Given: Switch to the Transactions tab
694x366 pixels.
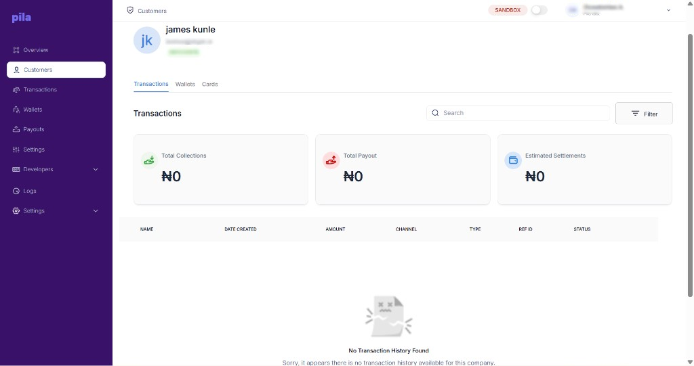Looking at the screenshot, I should click(151, 84).
